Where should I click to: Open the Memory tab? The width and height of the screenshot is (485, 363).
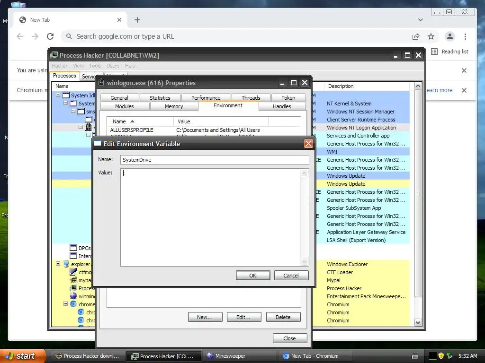tap(174, 106)
